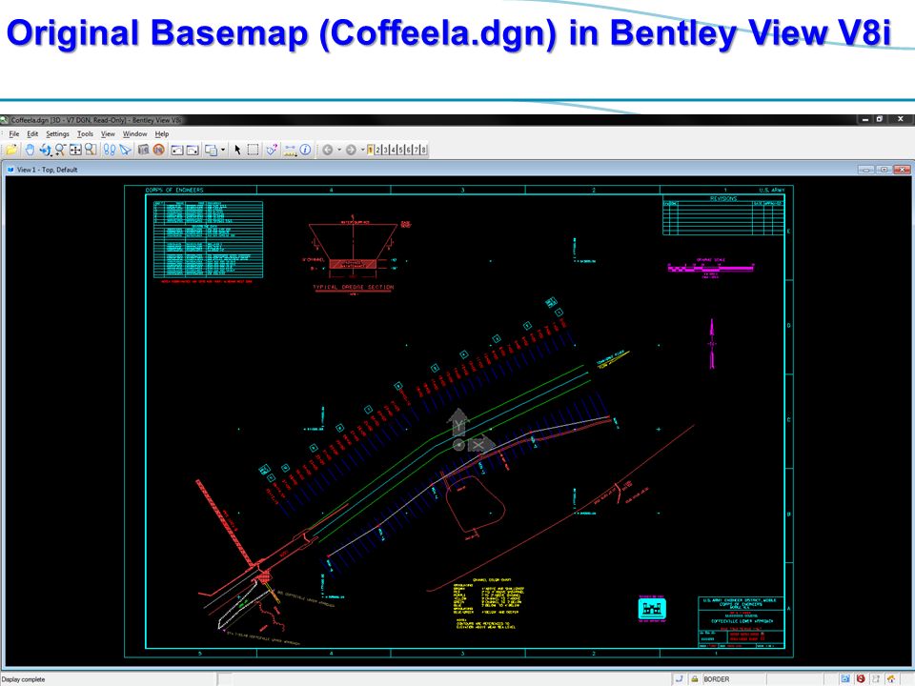Select the Place Fence dashed-rectangle tool
Viewport: 915px width, 686px height.
[x=253, y=150]
